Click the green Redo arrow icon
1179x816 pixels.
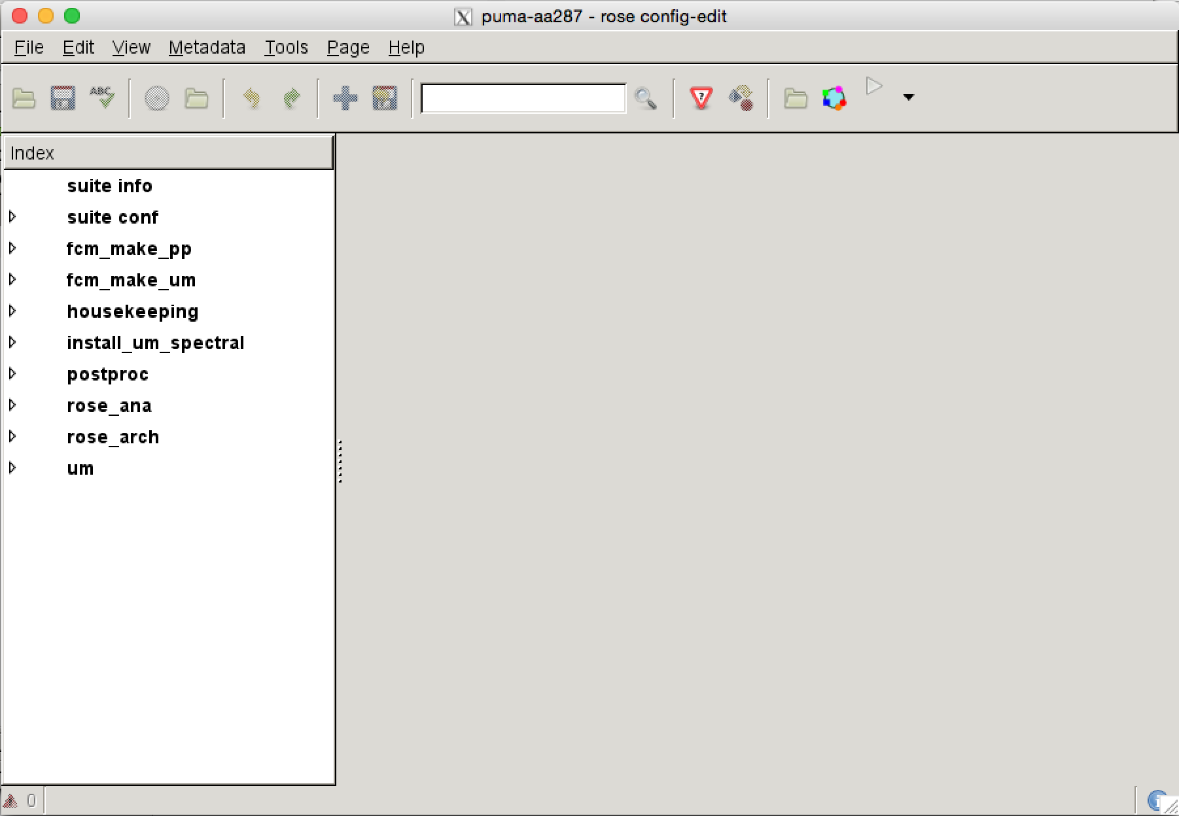tap(291, 98)
